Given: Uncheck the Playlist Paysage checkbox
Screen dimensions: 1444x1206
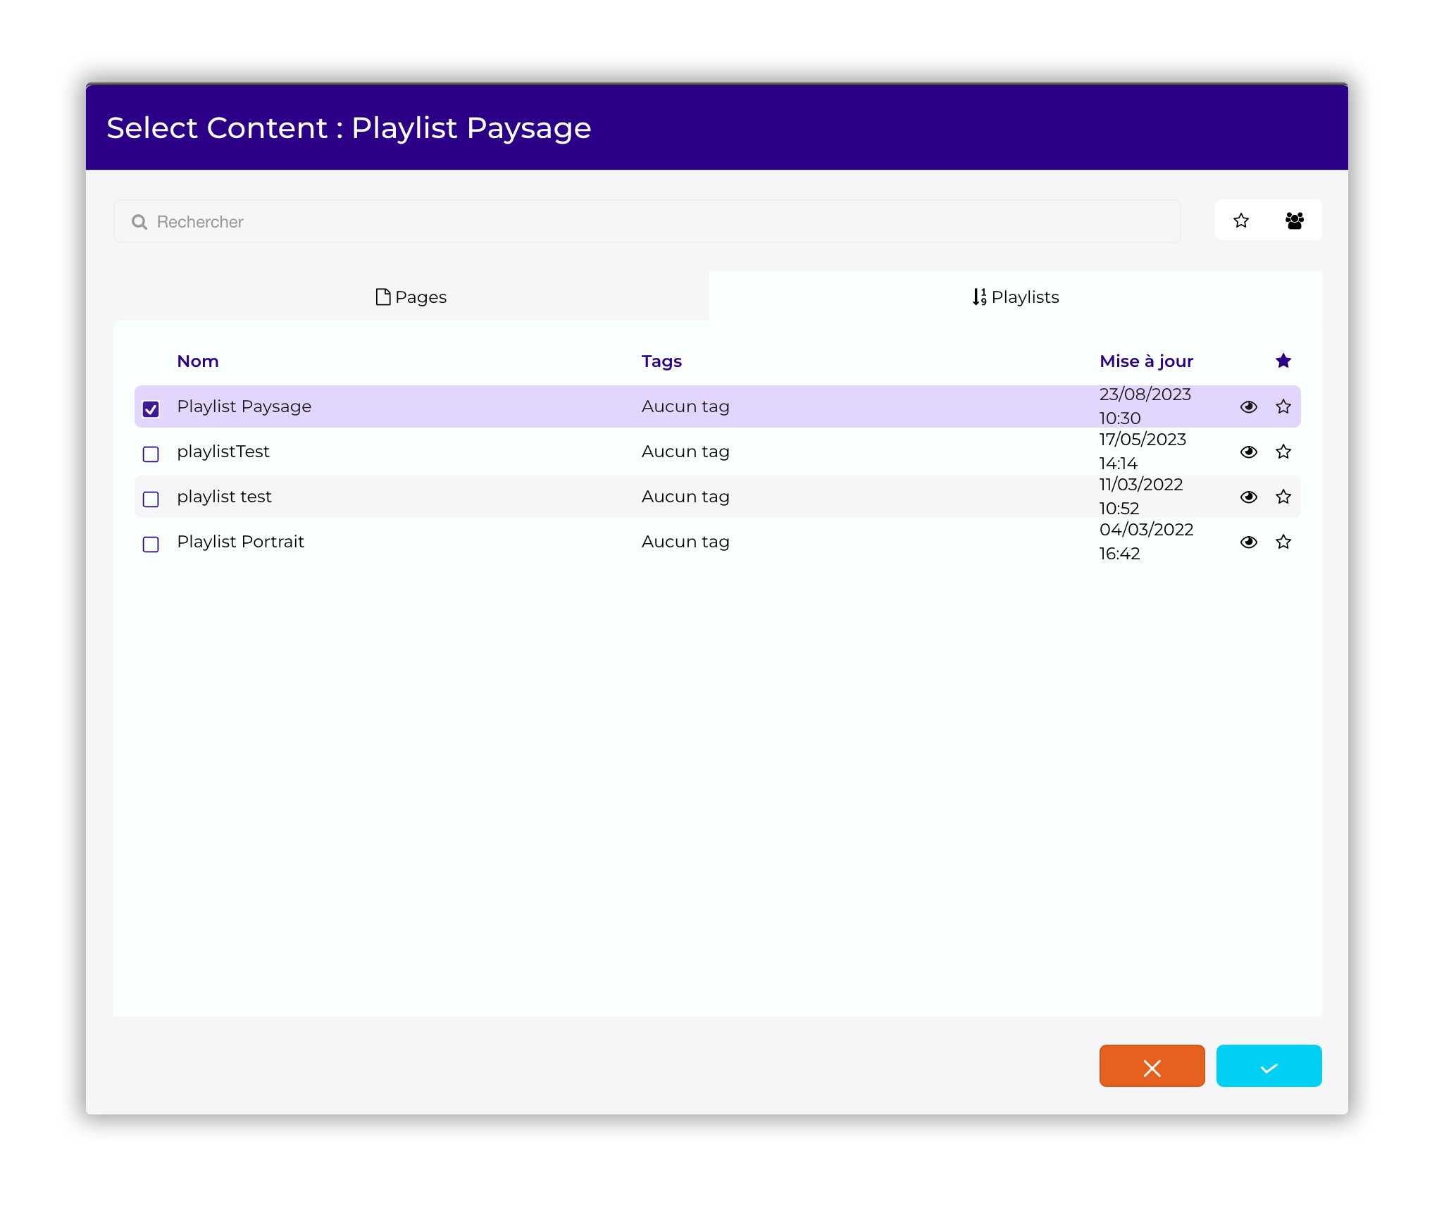Looking at the screenshot, I should pyautogui.click(x=151, y=409).
